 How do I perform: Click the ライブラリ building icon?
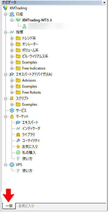pyautogui.click(x=18, y=135)
